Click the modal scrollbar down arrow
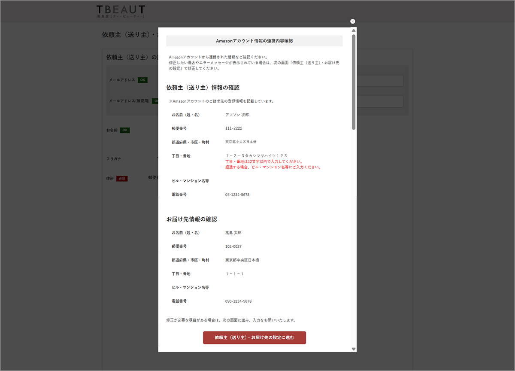Image resolution: width=515 pixels, height=371 pixels. click(354, 349)
